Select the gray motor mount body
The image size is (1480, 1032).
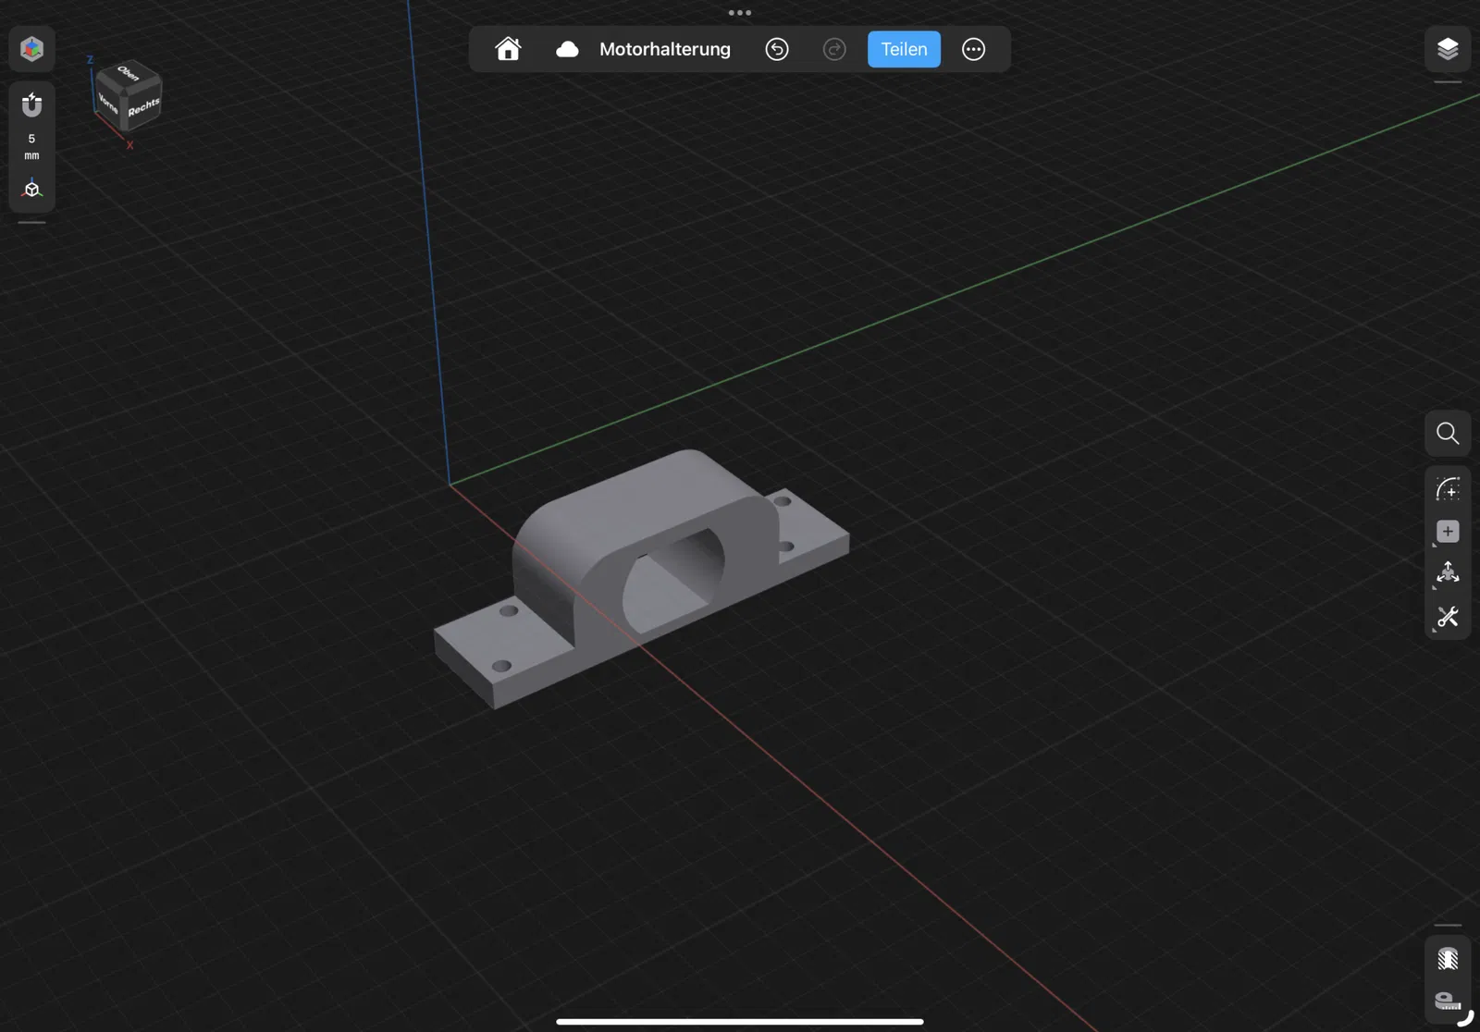coord(642,579)
